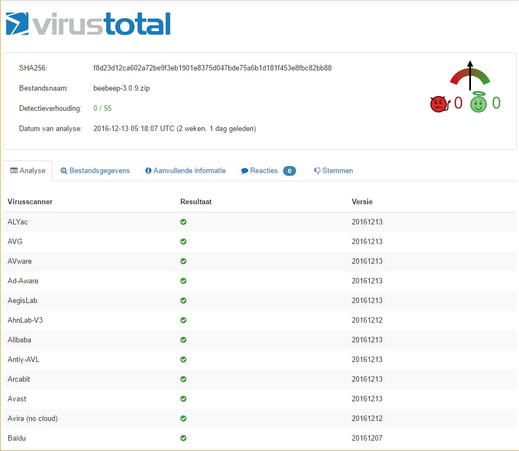Click the community score gauge
The height and width of the screenshot is (451, 519).
tap(470, 76)
